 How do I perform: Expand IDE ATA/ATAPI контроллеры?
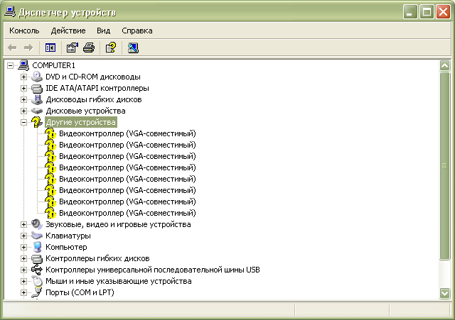coord(23,88)
